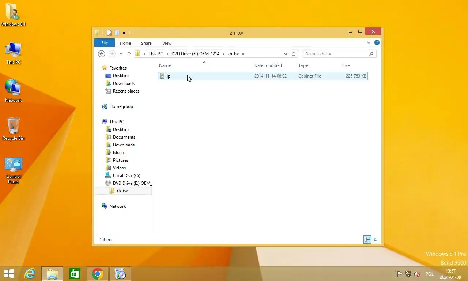
Task: Switch to the Share ribbon tab
Action: (x=146, y=43)
